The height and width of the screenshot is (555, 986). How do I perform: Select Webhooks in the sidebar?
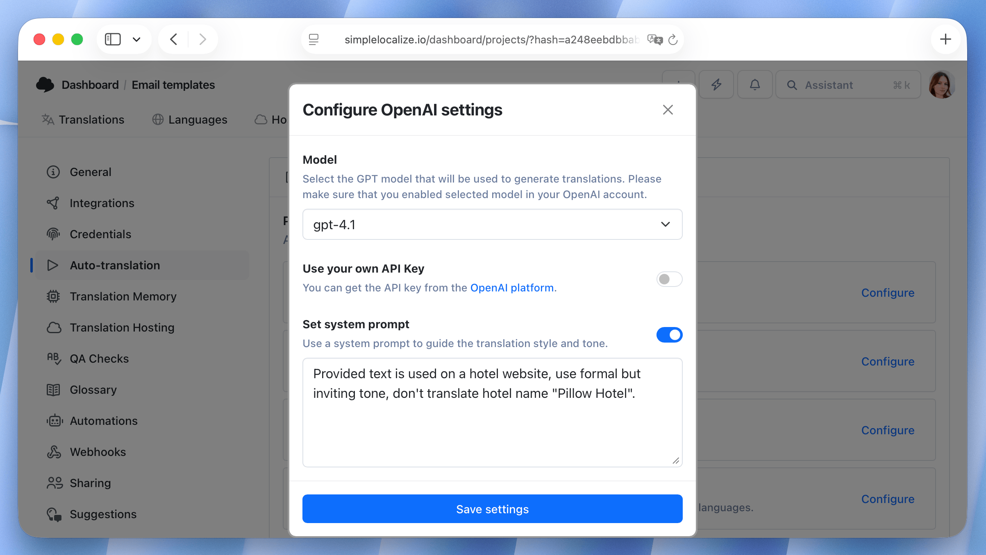(98, 452)
